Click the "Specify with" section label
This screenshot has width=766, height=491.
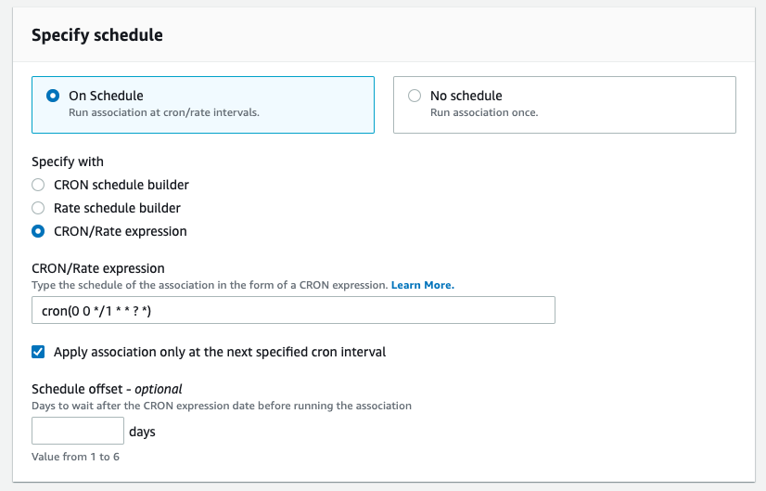[68, 162]
